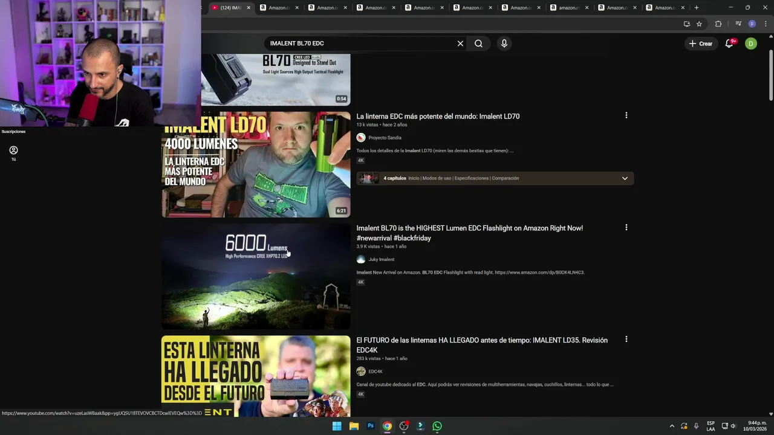Open 'La linterna EDC más potente del mundo' title

438,116
